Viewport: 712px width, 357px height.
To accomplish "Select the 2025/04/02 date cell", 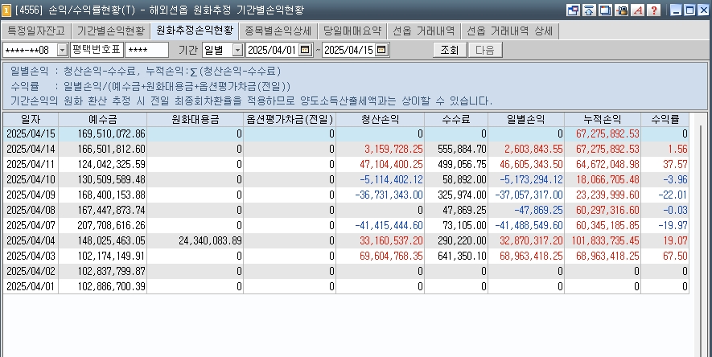I will click(x=31, y=271).
